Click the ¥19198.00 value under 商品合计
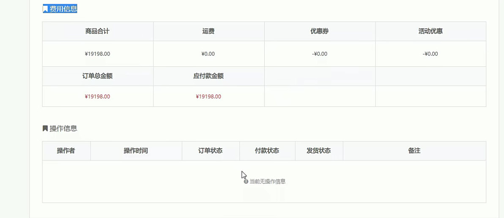504x218 pixels. (x=97, y=54)
